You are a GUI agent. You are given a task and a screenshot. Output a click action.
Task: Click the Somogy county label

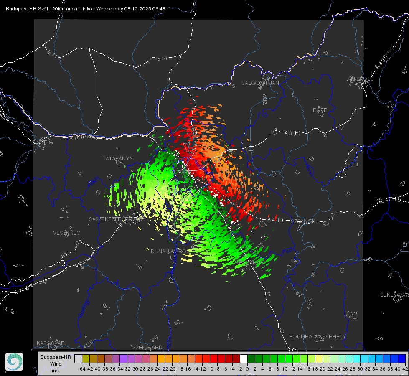pos(84,308)
